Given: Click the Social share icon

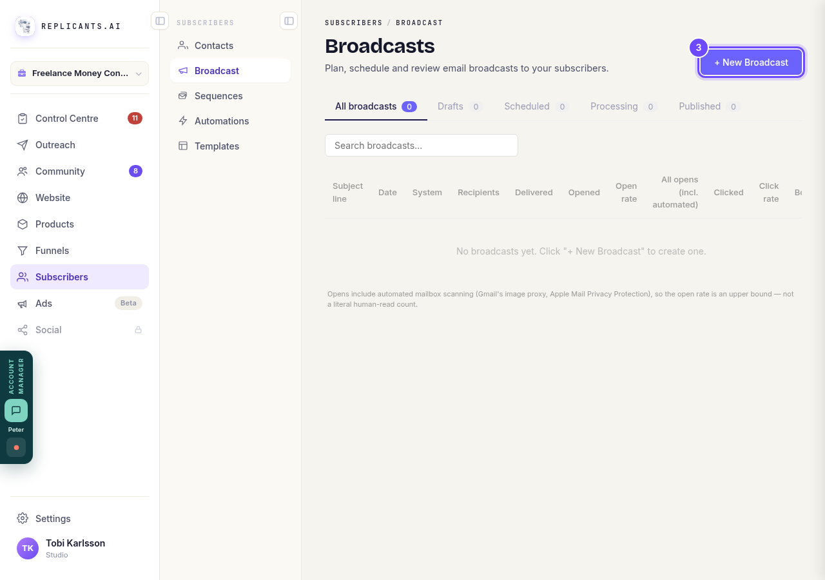Looking at the screenshot, I should pyautogui.click(x=23, y=330).
